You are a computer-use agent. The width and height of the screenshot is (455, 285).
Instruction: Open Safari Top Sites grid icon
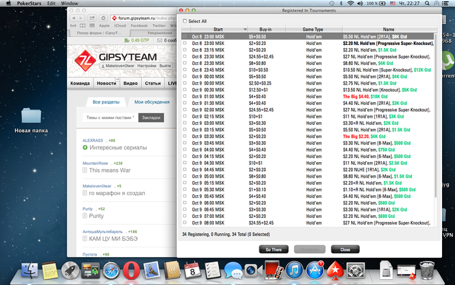[x=92, y=25]
